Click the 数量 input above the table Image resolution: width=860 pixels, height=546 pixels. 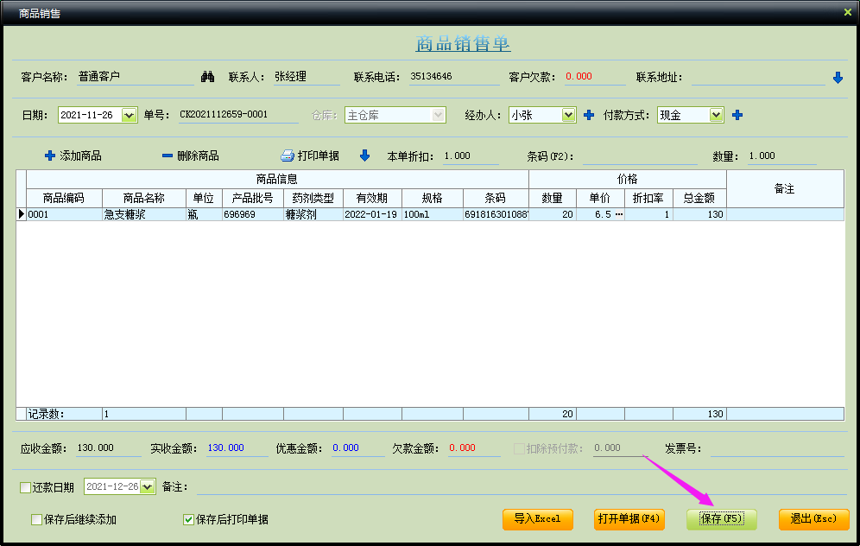(782, 156)
